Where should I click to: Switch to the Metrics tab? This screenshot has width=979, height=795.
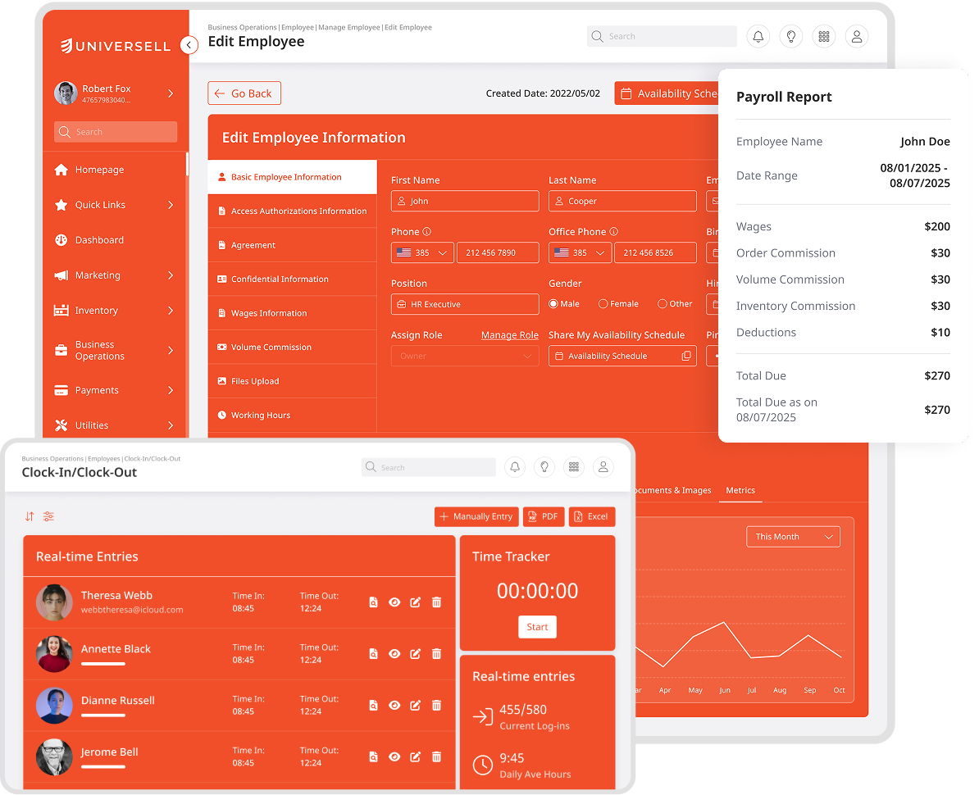click(740, 490)
